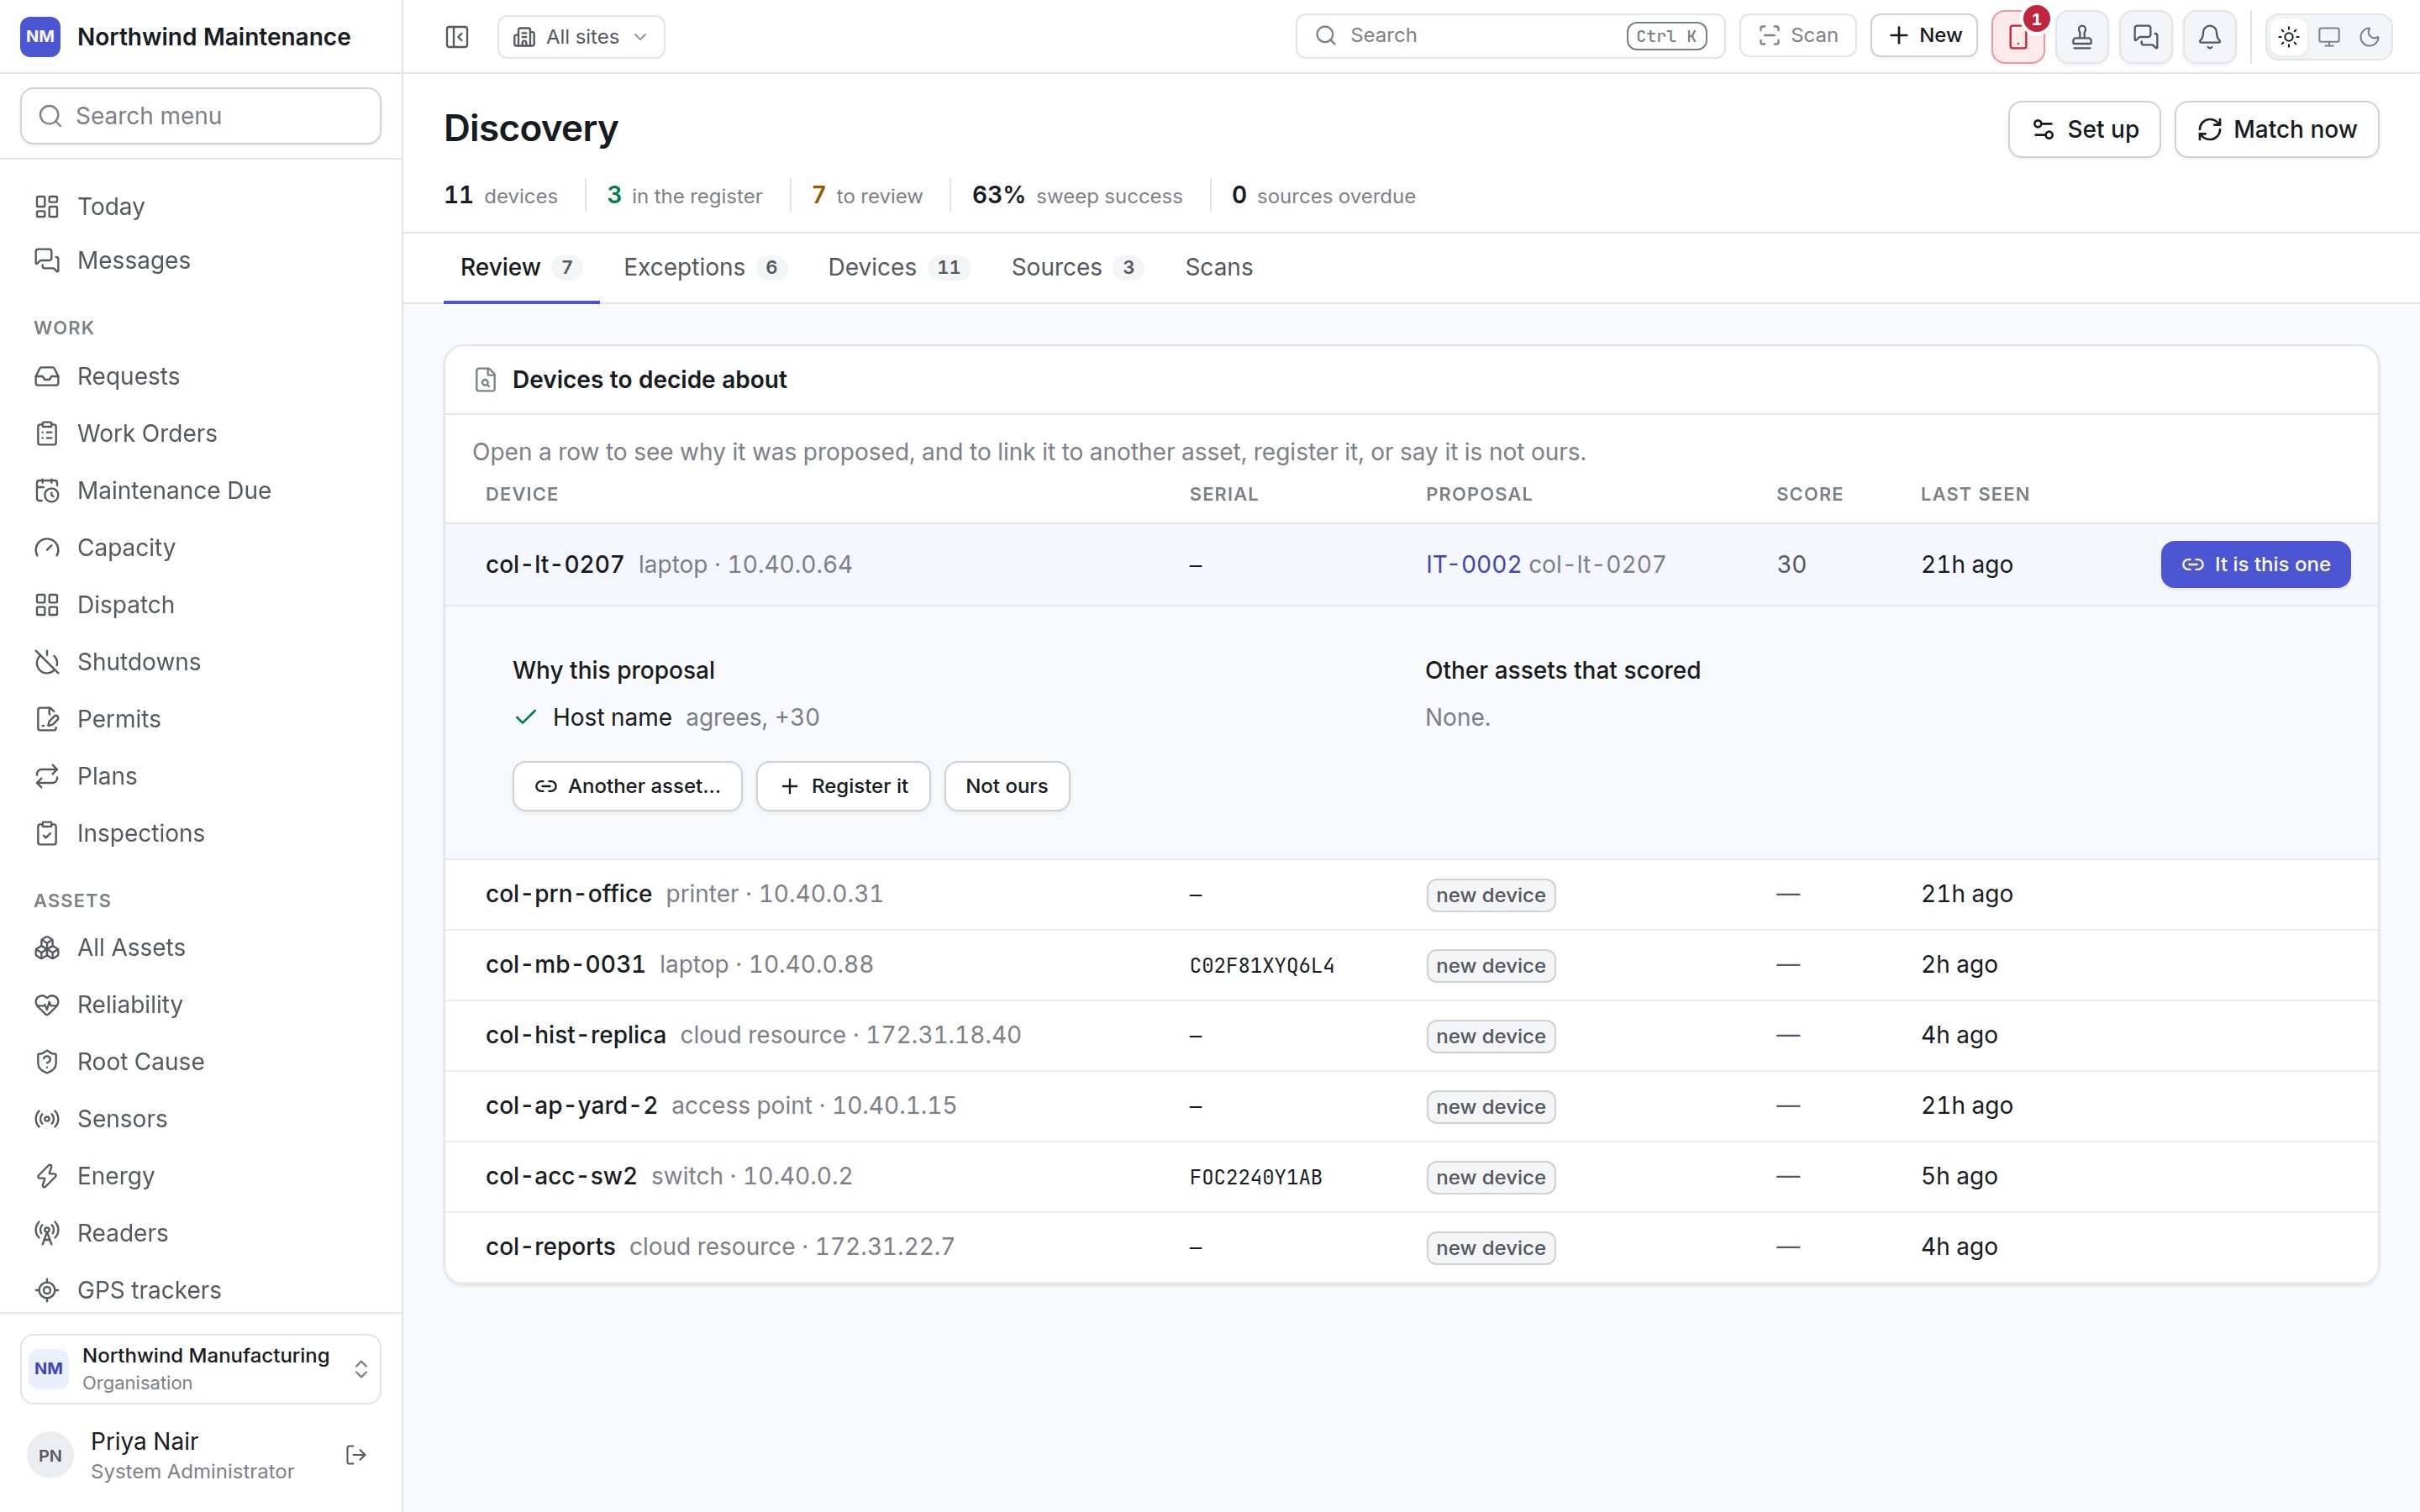Focus the top Search box
The height and width of the screenshot is (1512, 2420).
tap(1510, 36)
